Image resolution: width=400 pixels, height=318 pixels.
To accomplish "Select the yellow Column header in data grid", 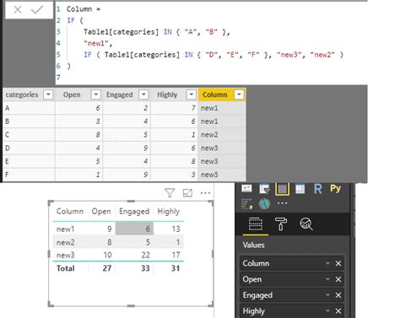I will coord(222,94).
